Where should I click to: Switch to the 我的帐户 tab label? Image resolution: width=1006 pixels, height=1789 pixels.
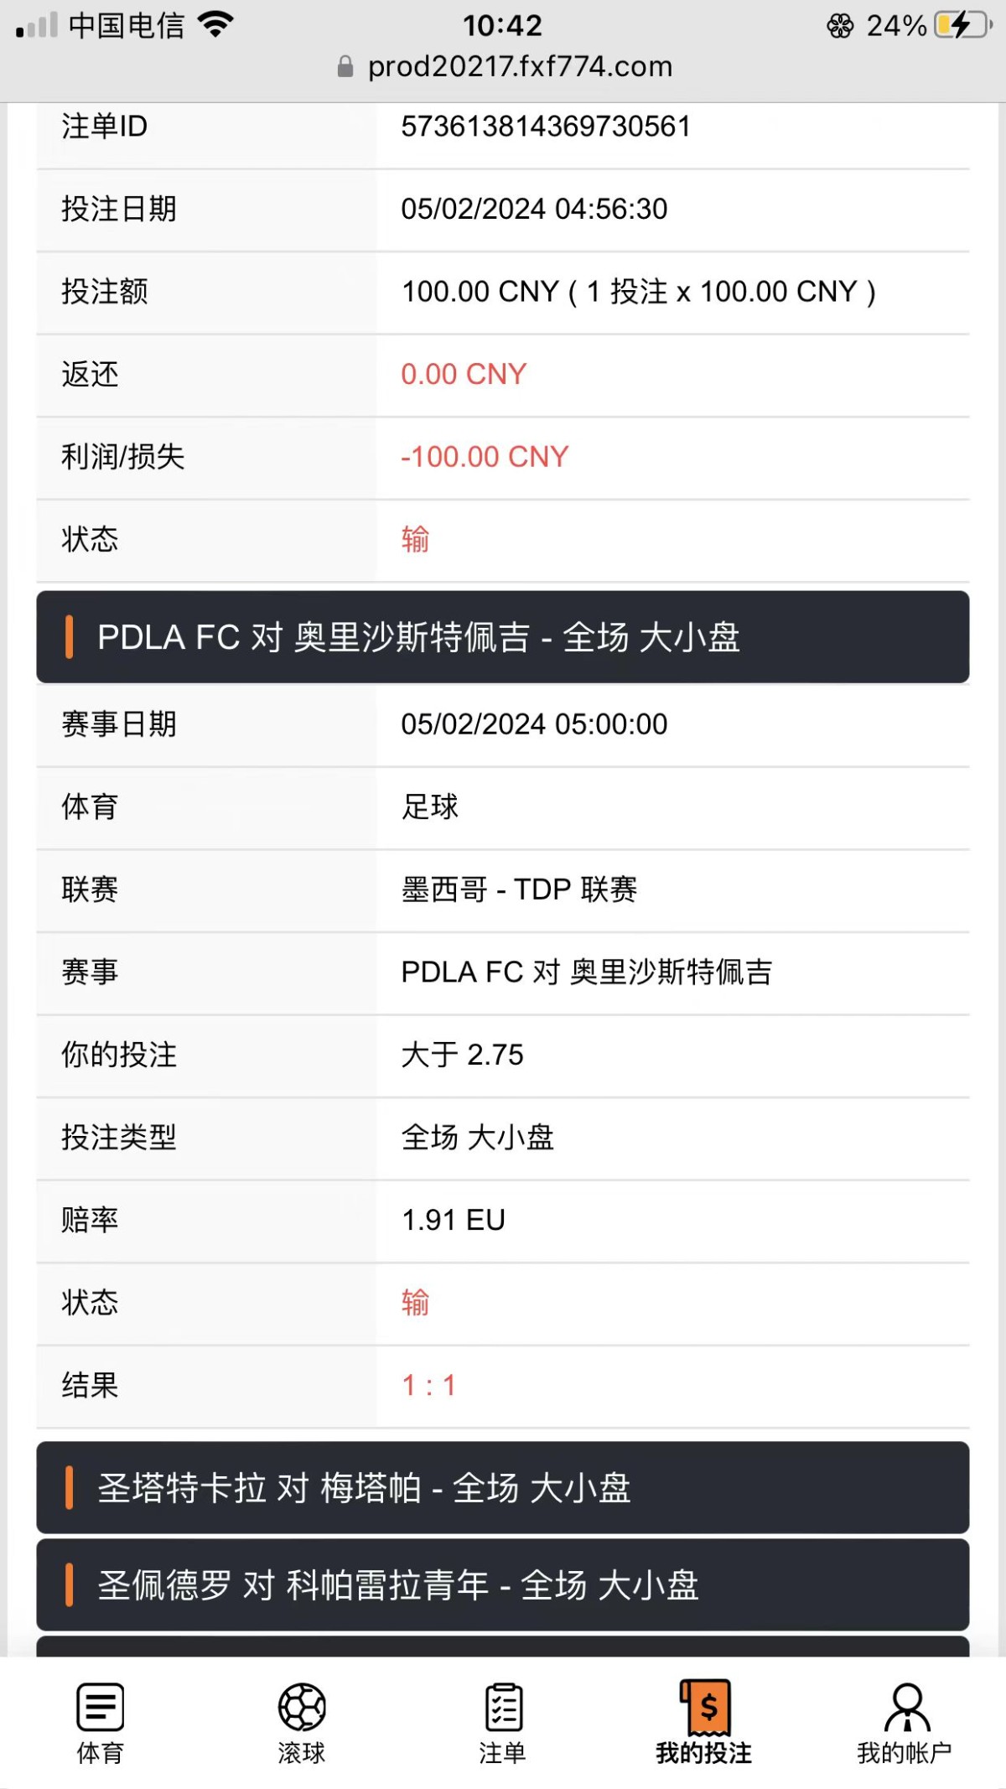coord(905,1753)
